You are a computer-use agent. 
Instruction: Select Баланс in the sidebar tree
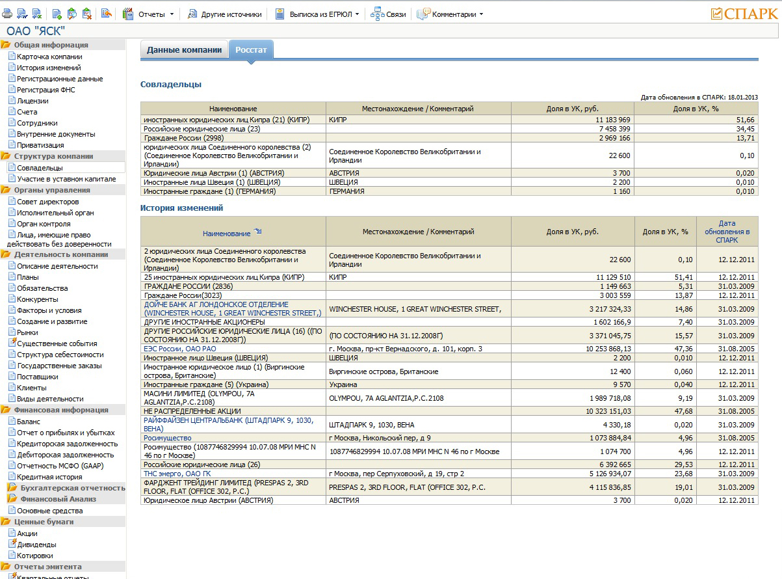[x=29, y=422]
